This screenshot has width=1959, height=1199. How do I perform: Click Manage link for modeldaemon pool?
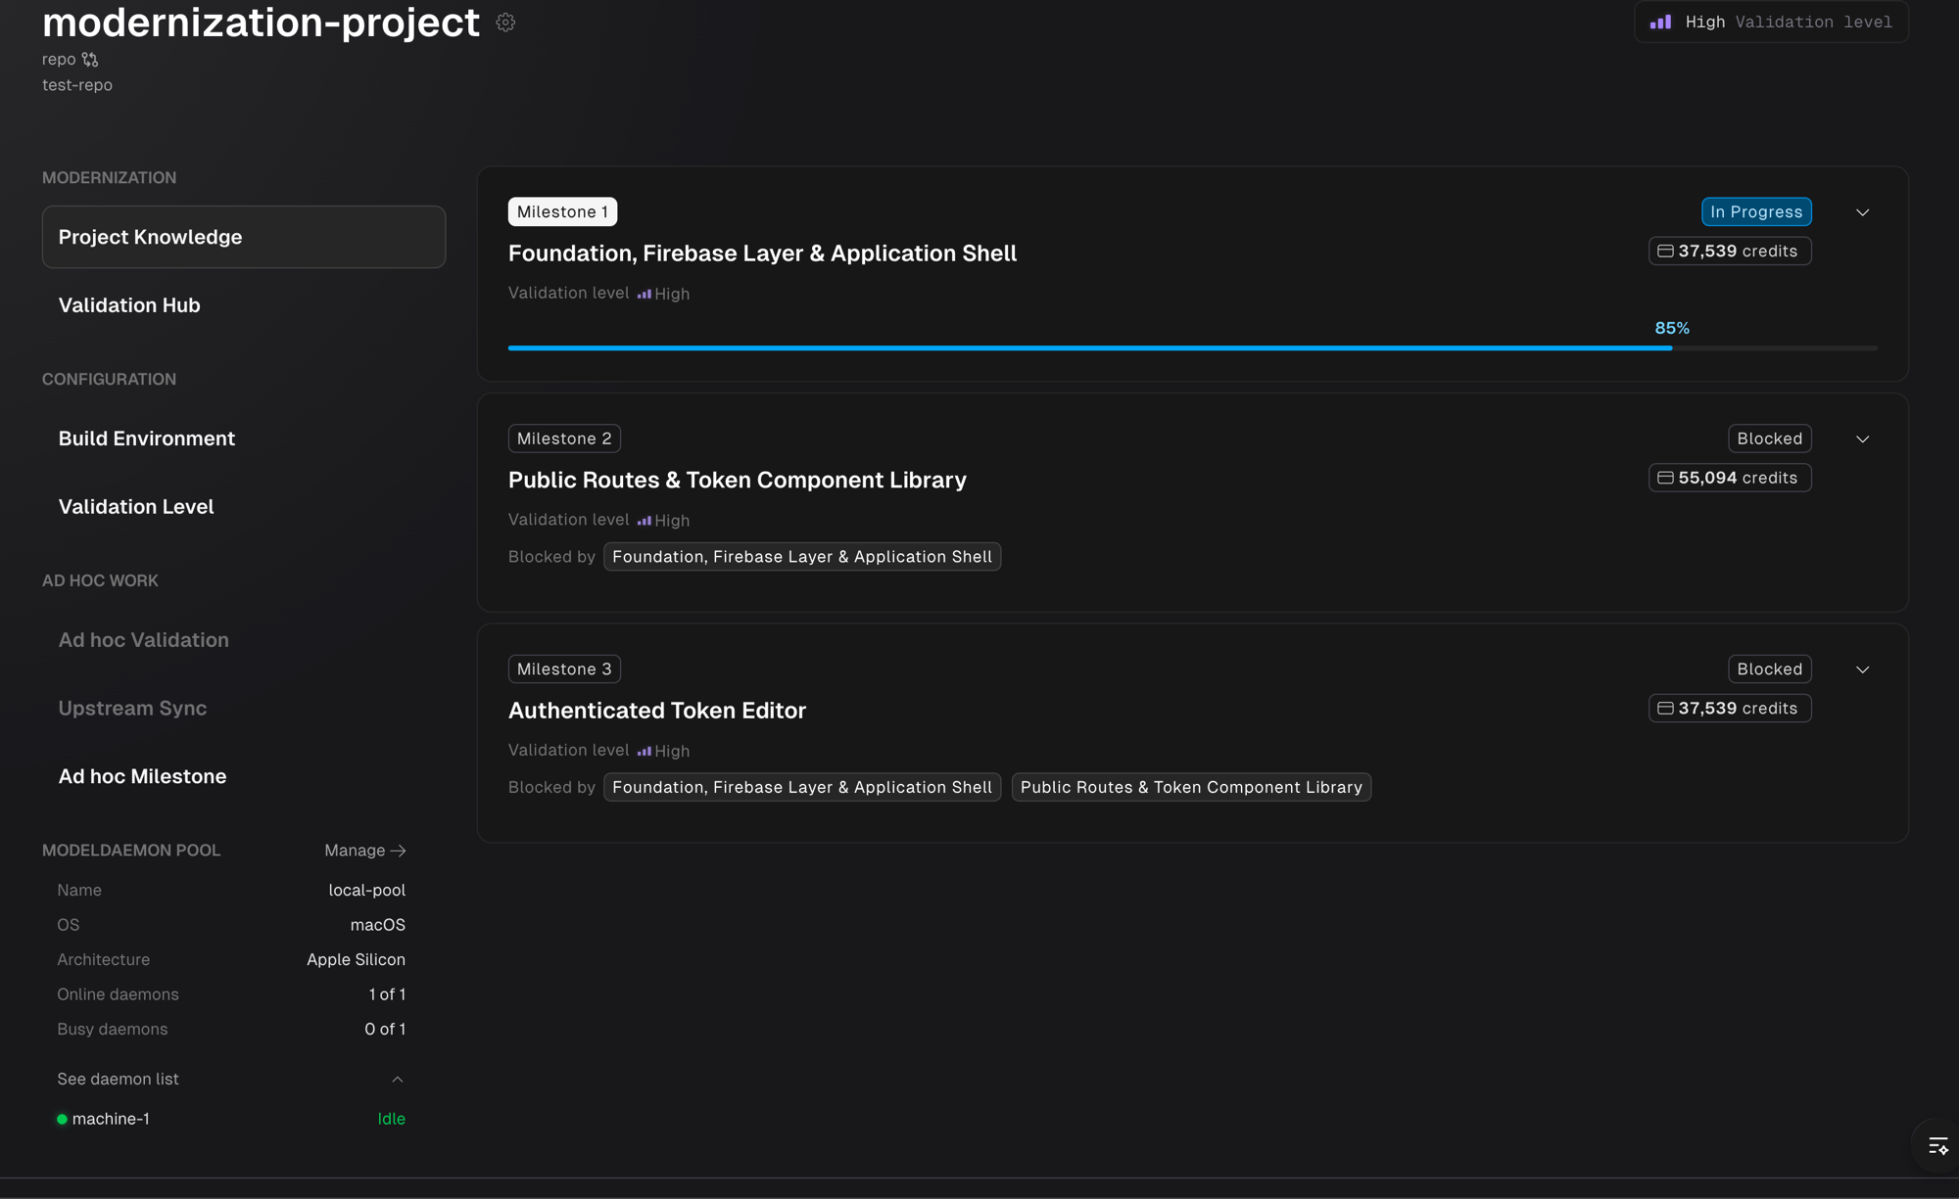point(365,851)
